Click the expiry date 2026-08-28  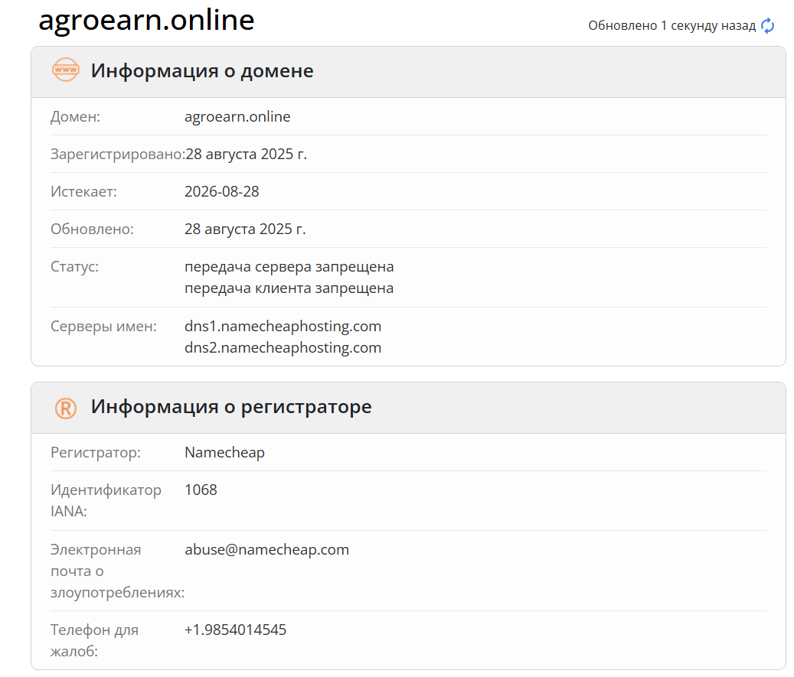[x=222, y=192]
